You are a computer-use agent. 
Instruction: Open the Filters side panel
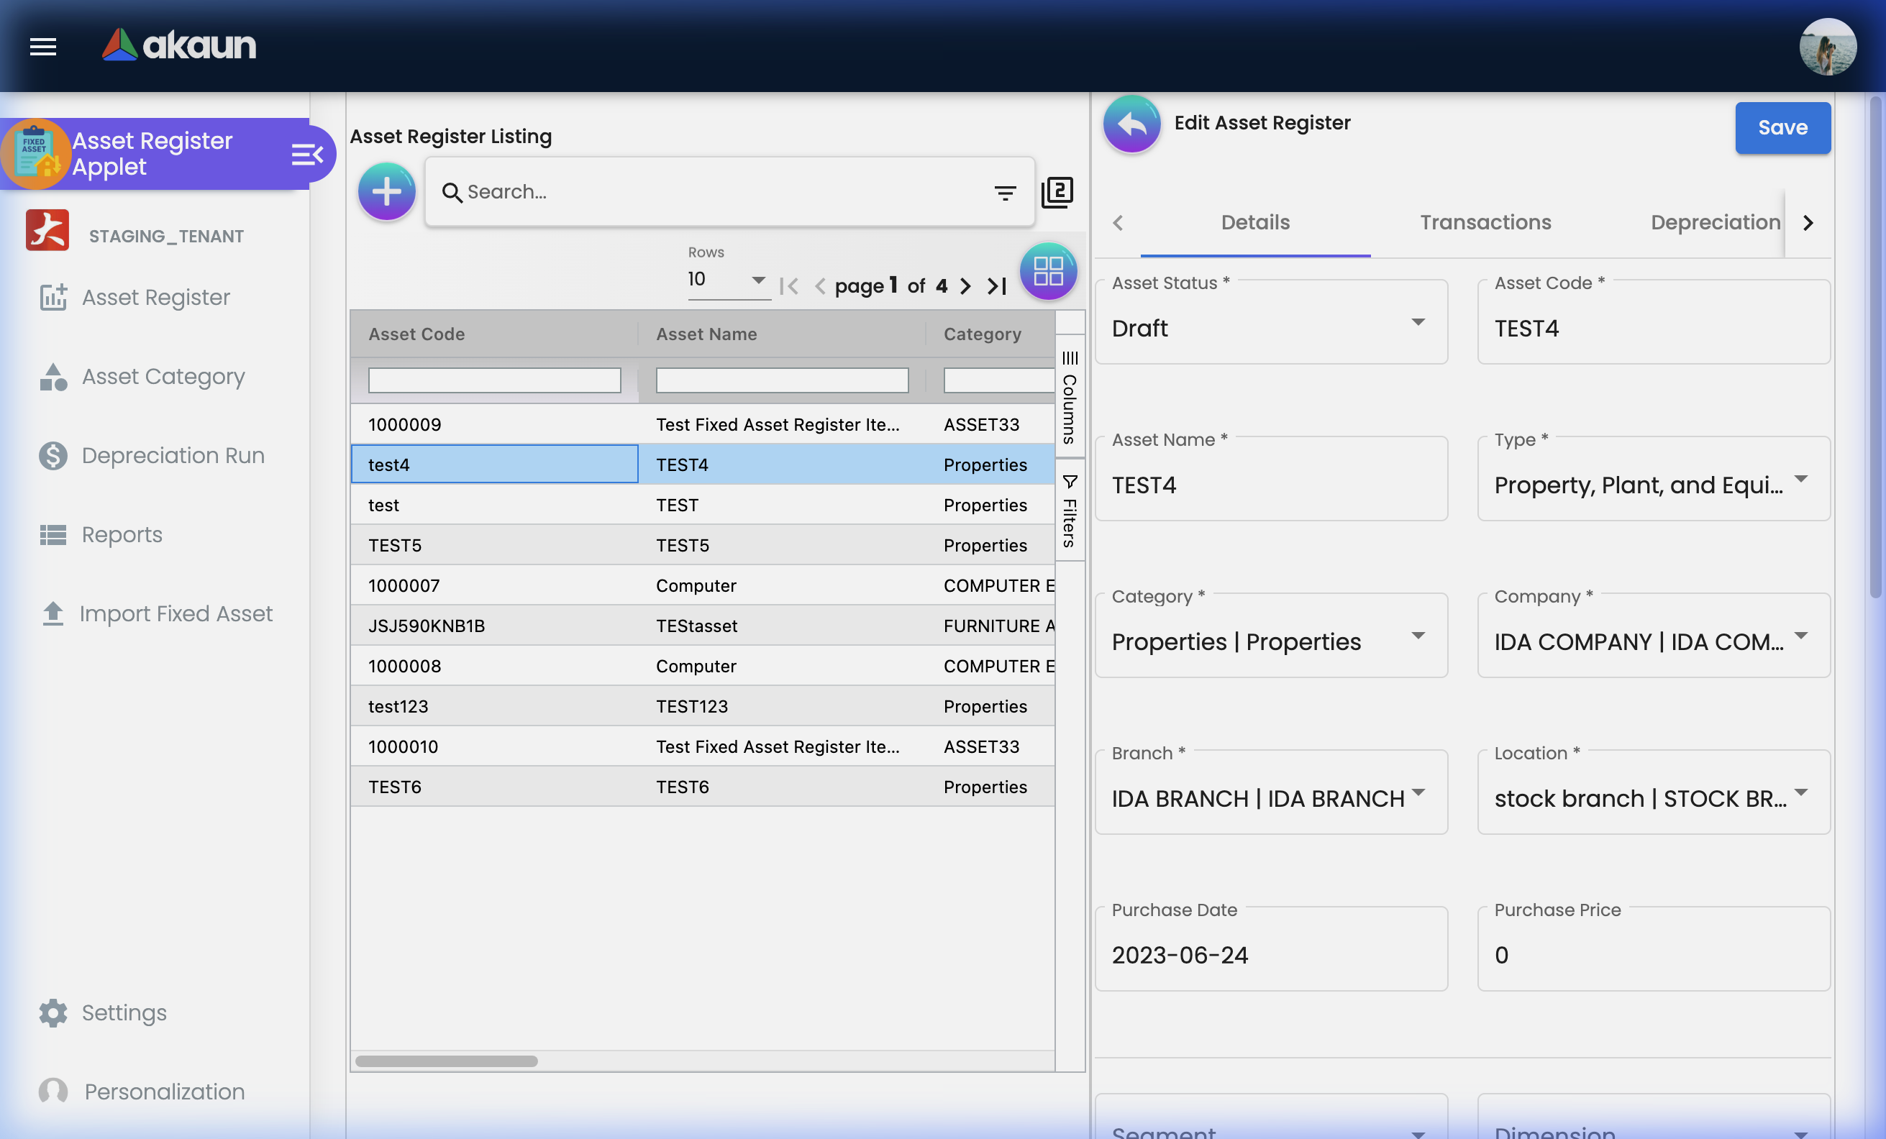point(1070,507)
